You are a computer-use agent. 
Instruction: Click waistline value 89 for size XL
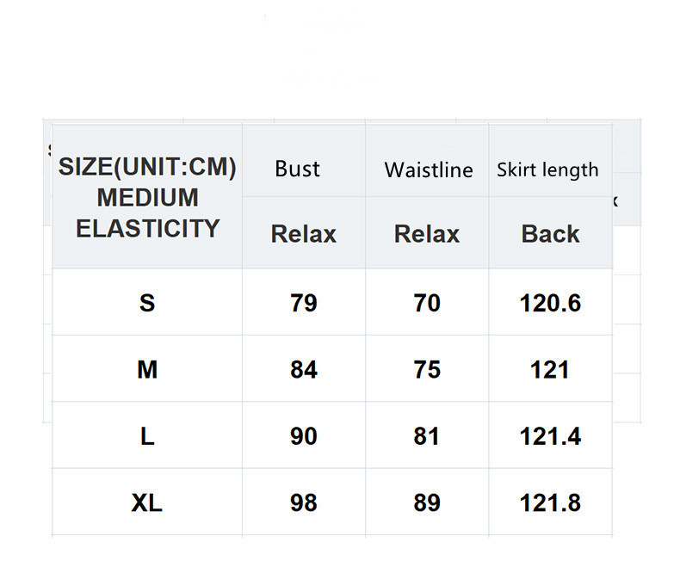pos(427,502)
